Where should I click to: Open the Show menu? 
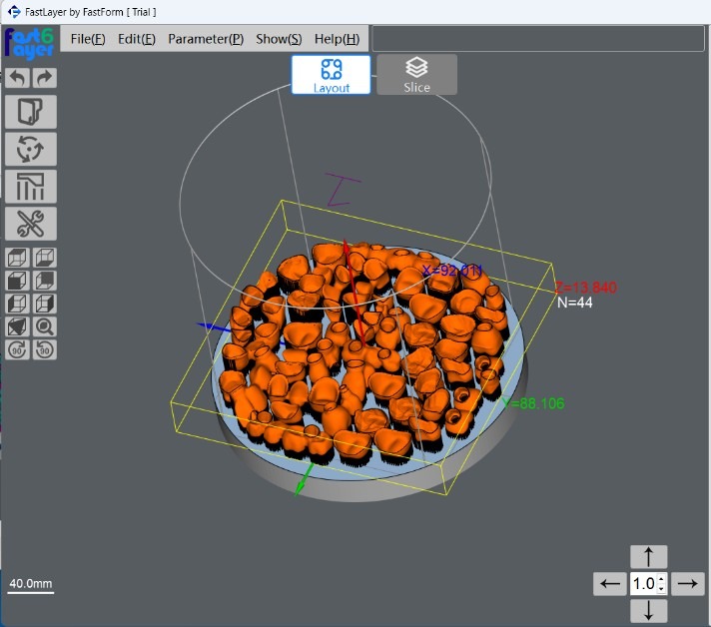[x=279, y=39]
